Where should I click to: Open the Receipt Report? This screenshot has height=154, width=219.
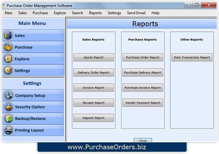click(x=93, y=103)
